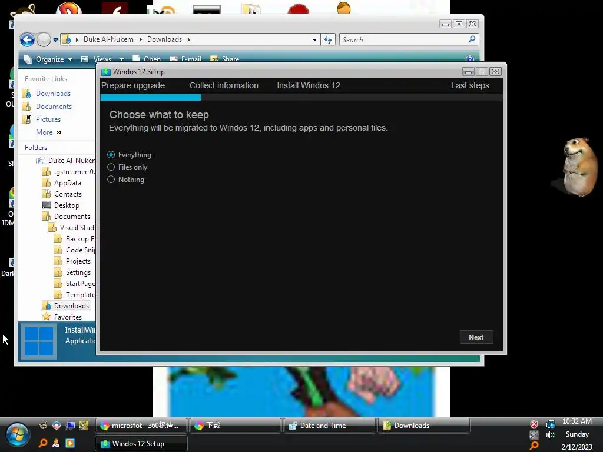
Task: Click Downloads in the address bar path
Action: click(x=164, y=39)
